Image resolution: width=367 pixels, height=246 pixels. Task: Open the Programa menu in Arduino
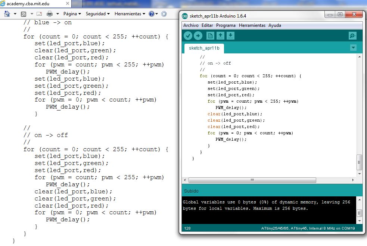(x=226, y=25)
